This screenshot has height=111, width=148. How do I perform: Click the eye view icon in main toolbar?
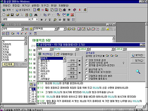pos(70,10)
